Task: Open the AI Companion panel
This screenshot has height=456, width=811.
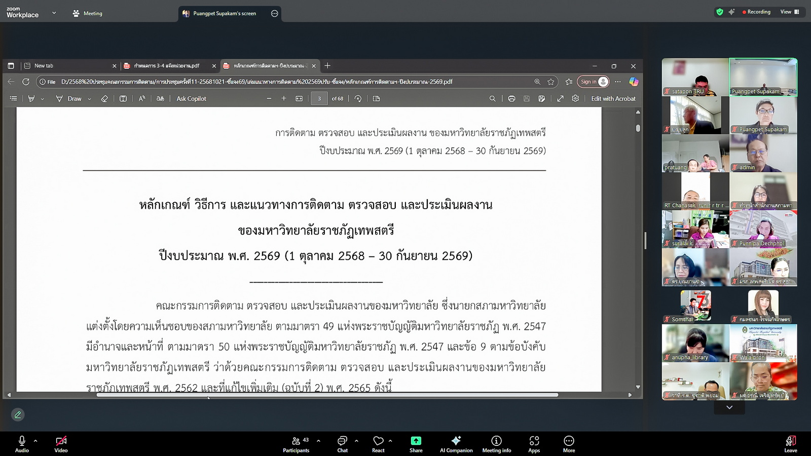Action: pos(456,444)
